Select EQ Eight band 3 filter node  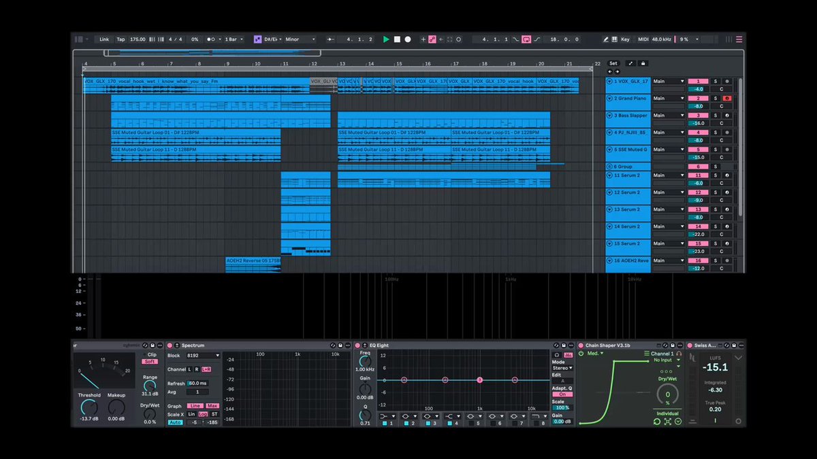pyautogui.click(x=480, y=380)
